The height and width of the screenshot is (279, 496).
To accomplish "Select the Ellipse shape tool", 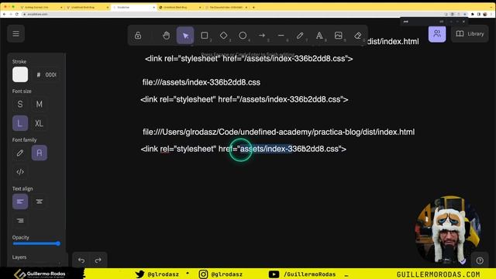I will coord(243,36).
